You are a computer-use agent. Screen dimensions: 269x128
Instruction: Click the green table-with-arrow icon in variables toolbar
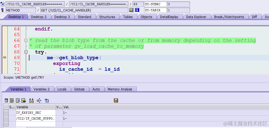[x=12, y=101]
